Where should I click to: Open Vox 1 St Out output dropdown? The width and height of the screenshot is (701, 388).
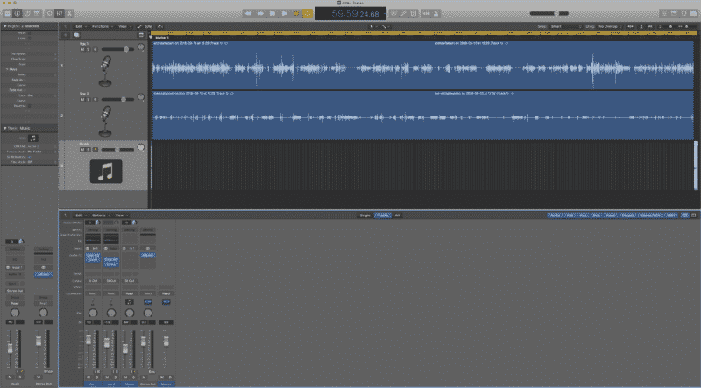point(93,281)
